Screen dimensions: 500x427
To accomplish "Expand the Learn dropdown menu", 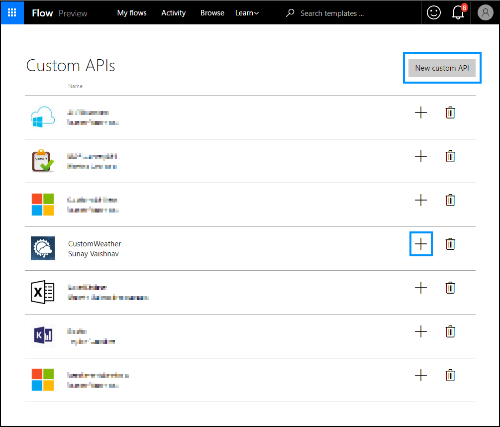I will (x=247, y=13).
